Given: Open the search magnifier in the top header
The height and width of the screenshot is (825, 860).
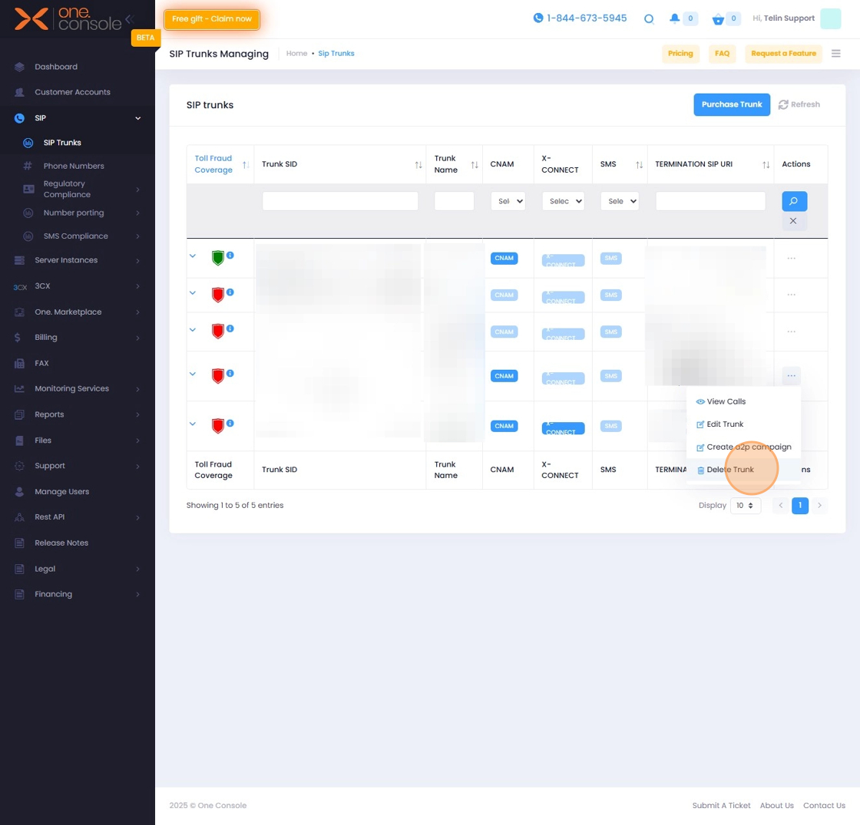Looking at the screenshot, I should (649, 18).
